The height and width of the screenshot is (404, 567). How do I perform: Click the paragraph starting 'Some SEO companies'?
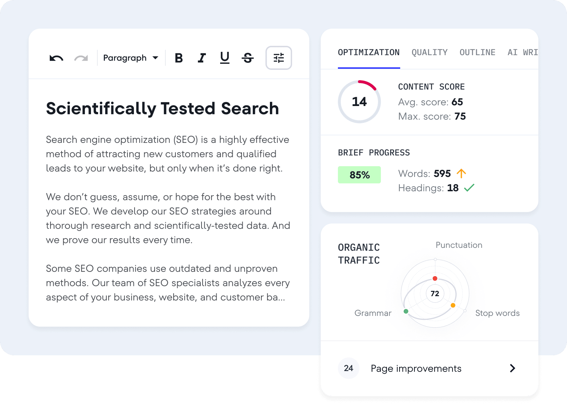point(168,283)
